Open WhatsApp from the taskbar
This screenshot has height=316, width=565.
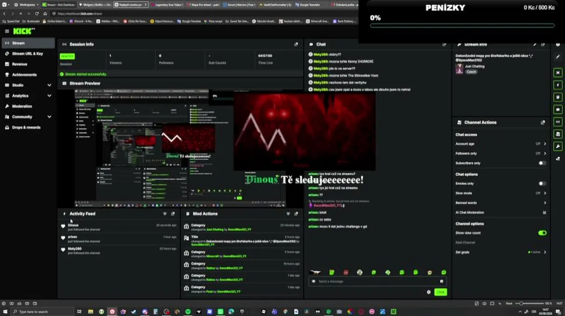coord(220,312)
